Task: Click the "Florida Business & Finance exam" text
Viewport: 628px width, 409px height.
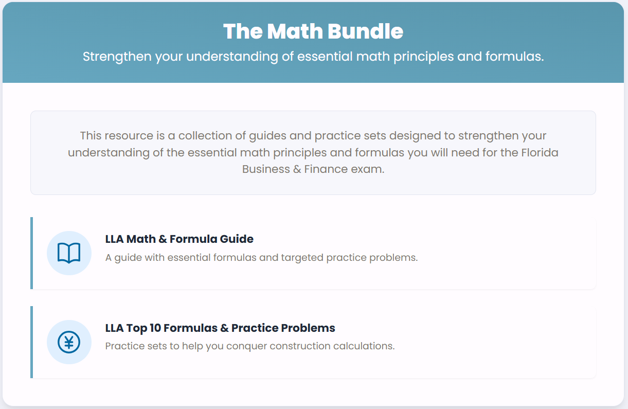Action: point(313,169)
